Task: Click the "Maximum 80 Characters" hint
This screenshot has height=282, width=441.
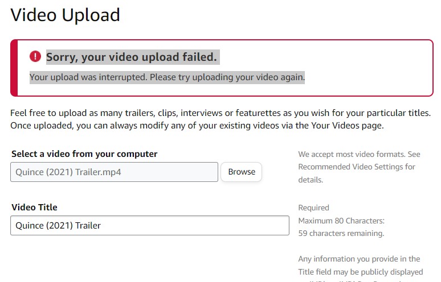Action: point(341,220)
